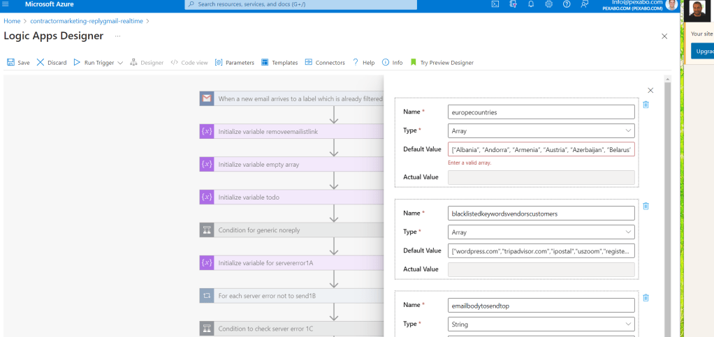Open the notifications bell
Viewport: 714px width, 337px height.
click(x=531, y=4)
